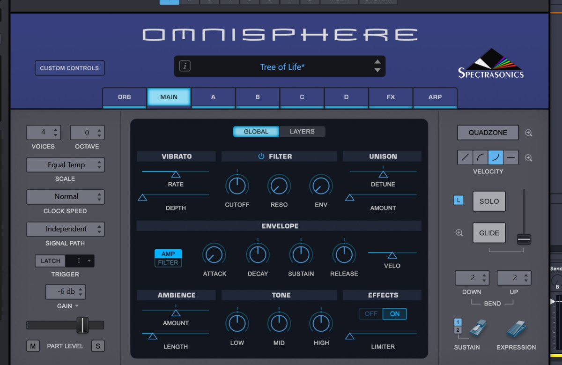Enable GLIDE

click(489, 233)
